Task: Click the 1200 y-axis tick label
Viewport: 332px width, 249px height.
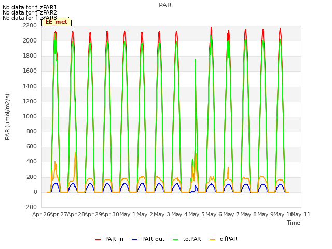Action: click(x=30, y=101)
